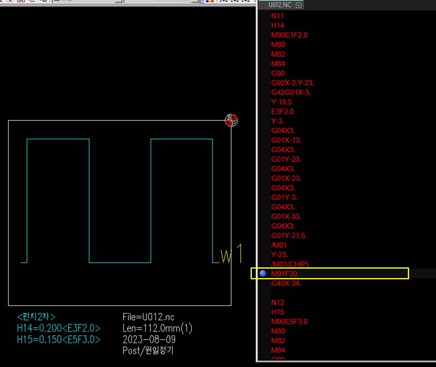
Task: Click the H15=0.150<E5F3.0> offset label
Action: 58,339
